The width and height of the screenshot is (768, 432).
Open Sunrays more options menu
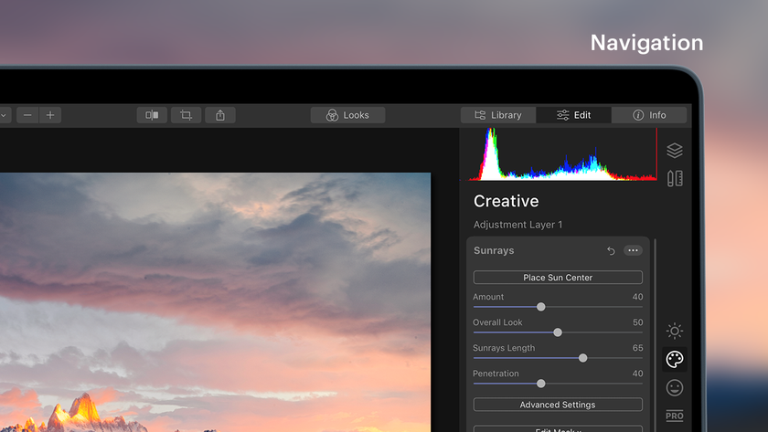click(x=633, y=250)
